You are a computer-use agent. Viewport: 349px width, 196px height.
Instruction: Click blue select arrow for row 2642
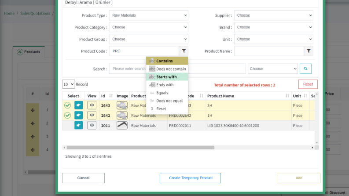78,115
